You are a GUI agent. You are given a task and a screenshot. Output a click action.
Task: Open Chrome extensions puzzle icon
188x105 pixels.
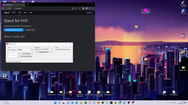point(83,8)
